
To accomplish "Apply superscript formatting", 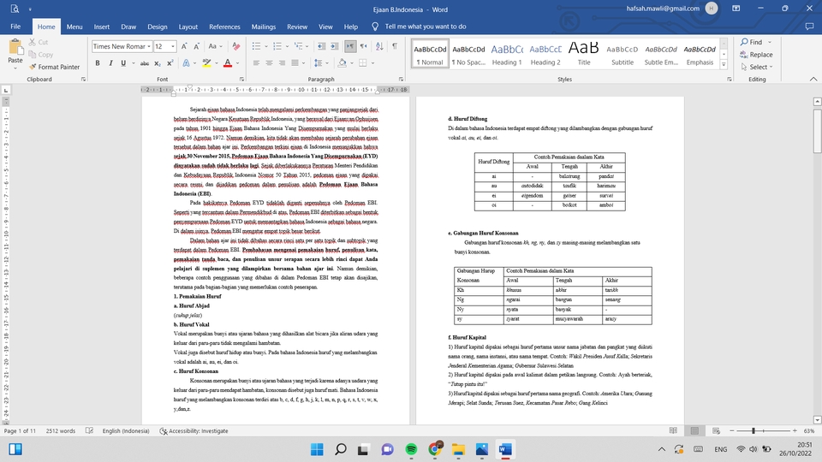I will [x=170, y=63].
